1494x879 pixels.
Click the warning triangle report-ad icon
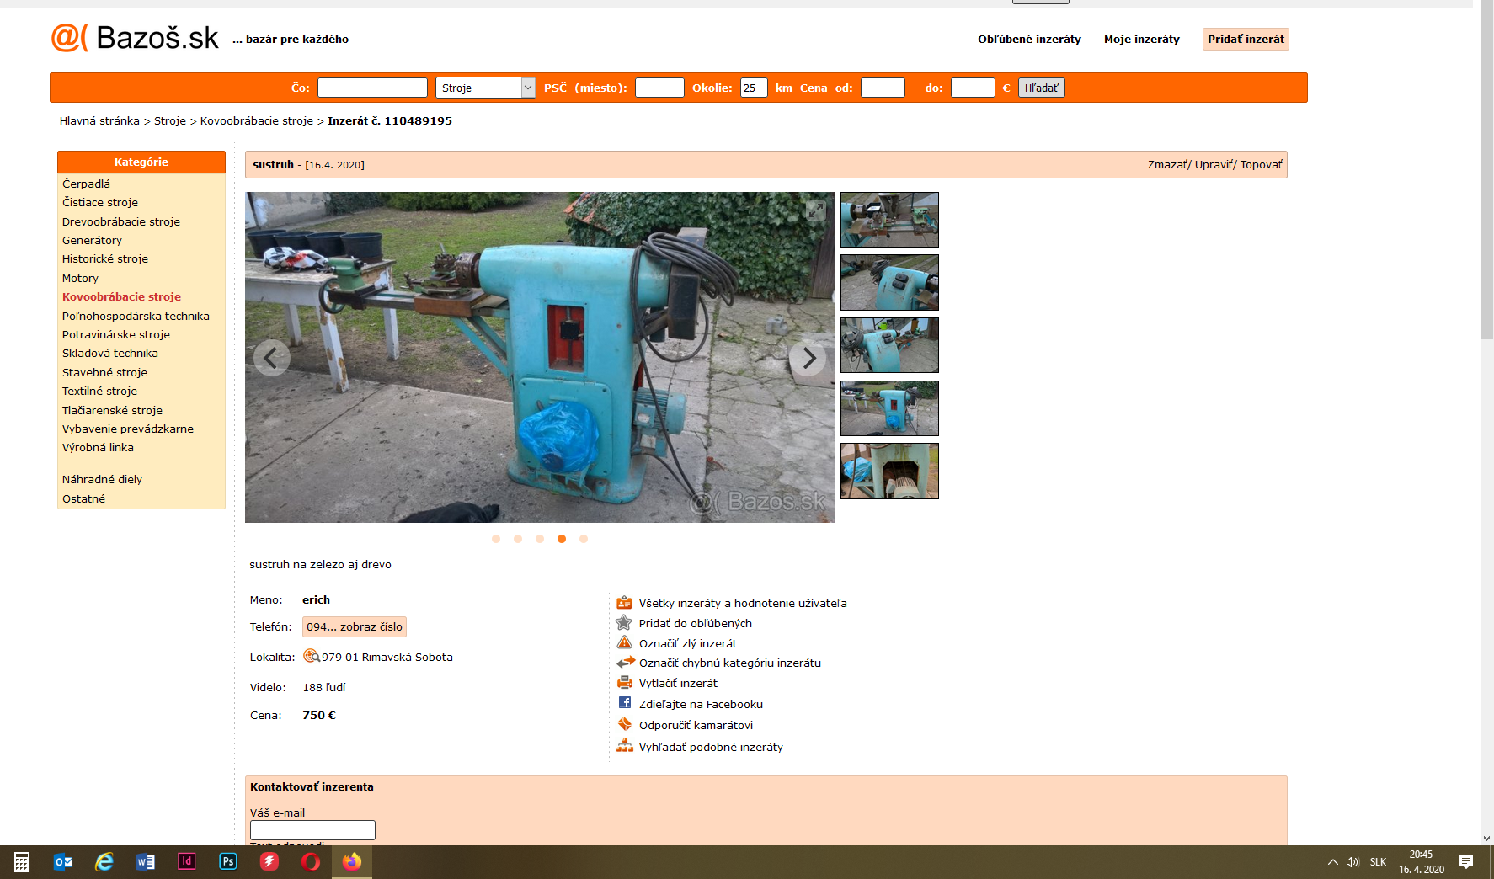point(624,643)
